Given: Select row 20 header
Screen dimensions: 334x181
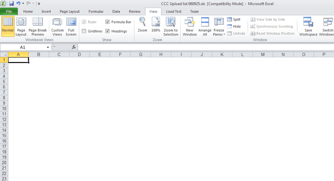Looking at the screenshot, I should pos(4,163).
